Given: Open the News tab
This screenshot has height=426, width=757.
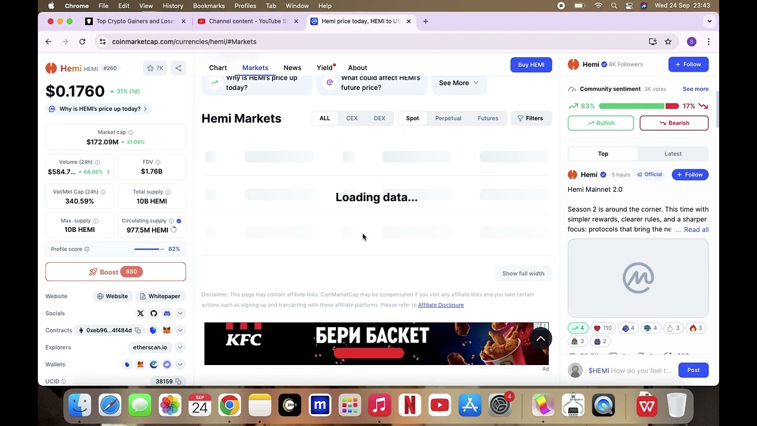Looking at the screenshot, I should coord(292,67).
